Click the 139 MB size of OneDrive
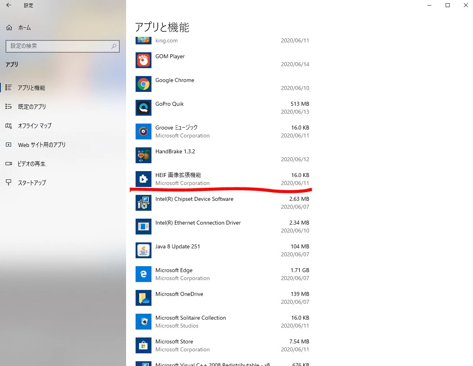This screenshot has height=366, width=473. coord(300,294)
